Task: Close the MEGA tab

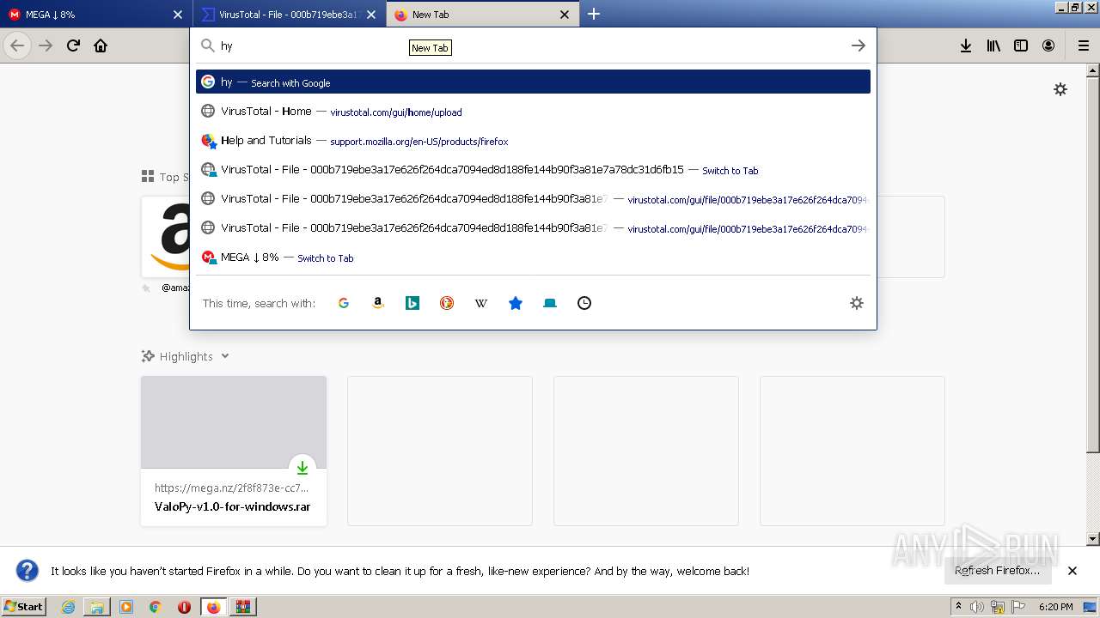Action: (x=178, y=15)
